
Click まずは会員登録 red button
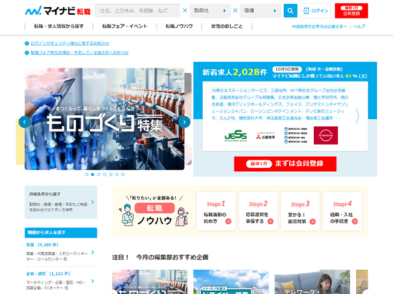coord(285,164)
